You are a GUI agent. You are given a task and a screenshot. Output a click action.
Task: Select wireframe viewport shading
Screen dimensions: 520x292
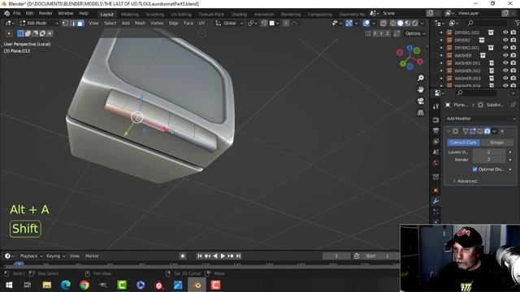pos(393,24)
